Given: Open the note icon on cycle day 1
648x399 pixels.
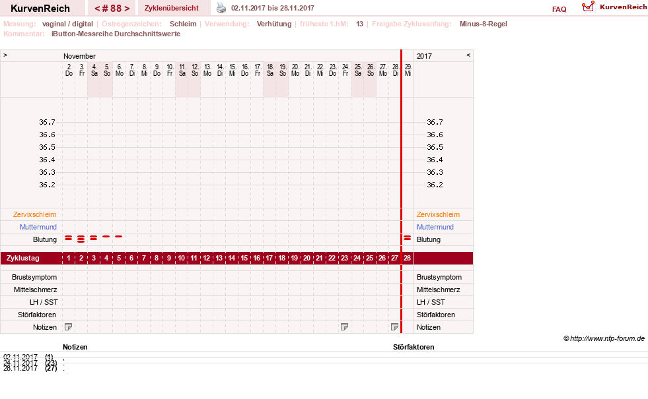Looking at the screenshot, I should (69, 327).
